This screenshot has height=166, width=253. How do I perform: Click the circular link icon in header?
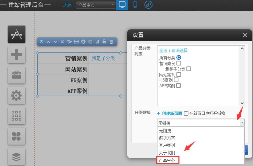pos(148,5)
